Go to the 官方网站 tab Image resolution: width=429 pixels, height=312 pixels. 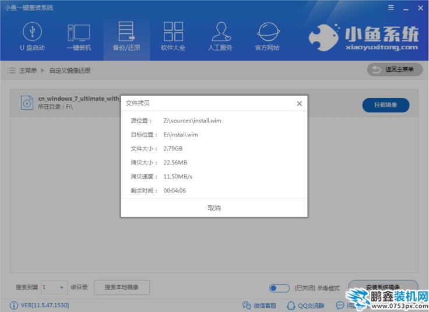point(268,37)
